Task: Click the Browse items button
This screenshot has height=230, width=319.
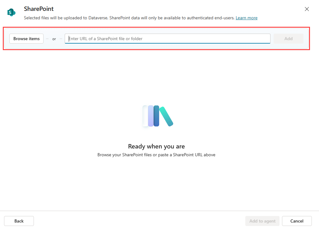Action: point(26,39)
